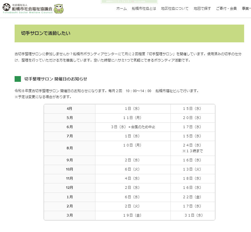
Task: Open the ご寄付・会員 menu item
Action: (x=226, y=9)
